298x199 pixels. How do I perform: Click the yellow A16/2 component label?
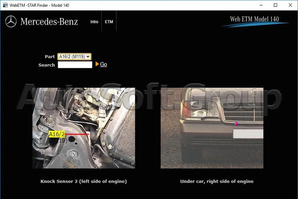(x=57, y=134)
